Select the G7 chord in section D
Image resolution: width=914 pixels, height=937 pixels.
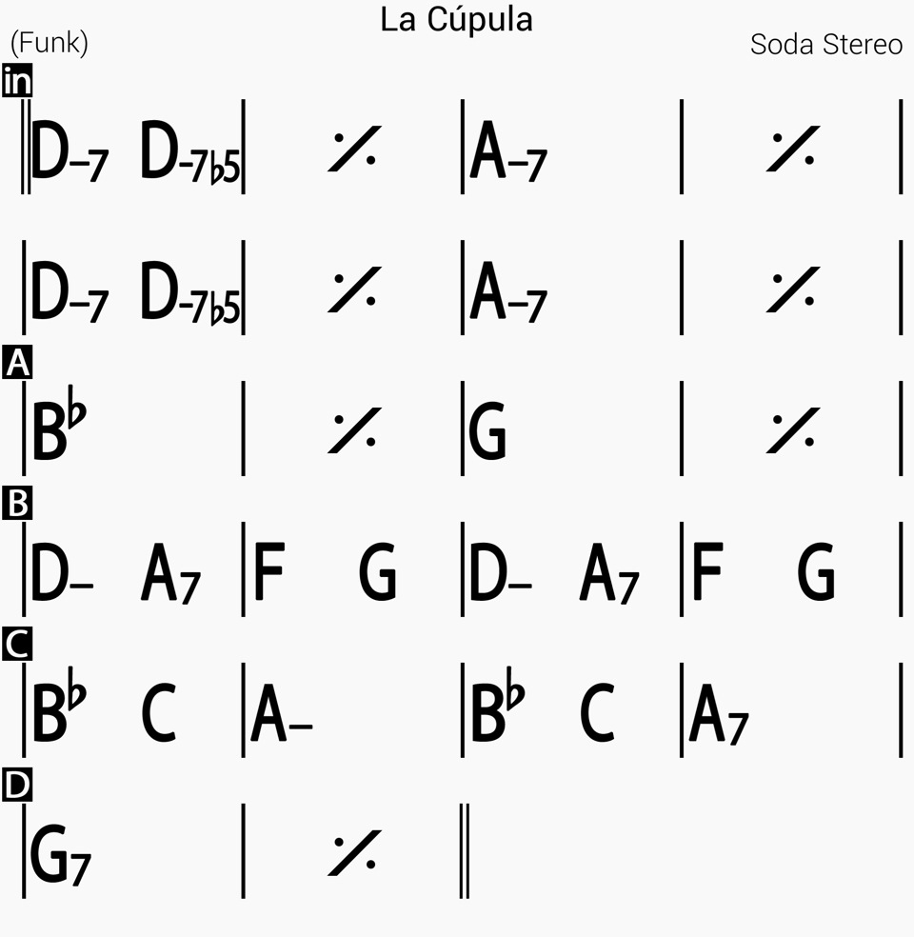(x=60, y=854)
